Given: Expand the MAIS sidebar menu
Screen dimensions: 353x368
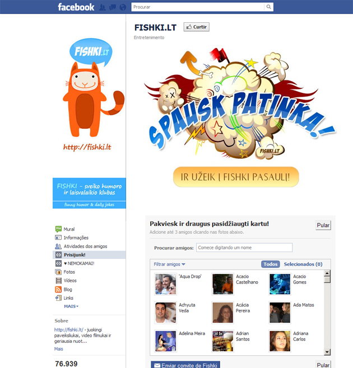Looking at the screenshot, I should [x=71, y=306].
